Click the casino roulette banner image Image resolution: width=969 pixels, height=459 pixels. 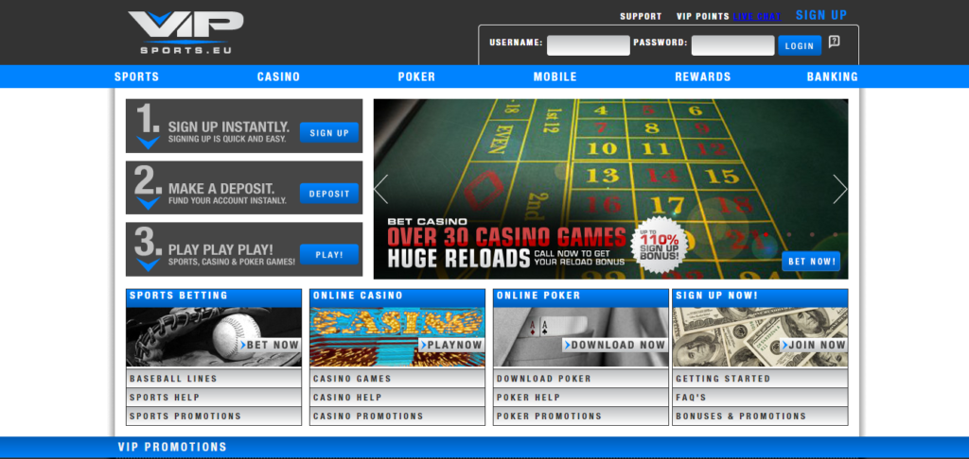(610, 189)
